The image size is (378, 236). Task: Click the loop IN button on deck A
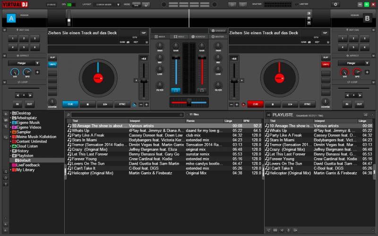(x=17, y=104)
